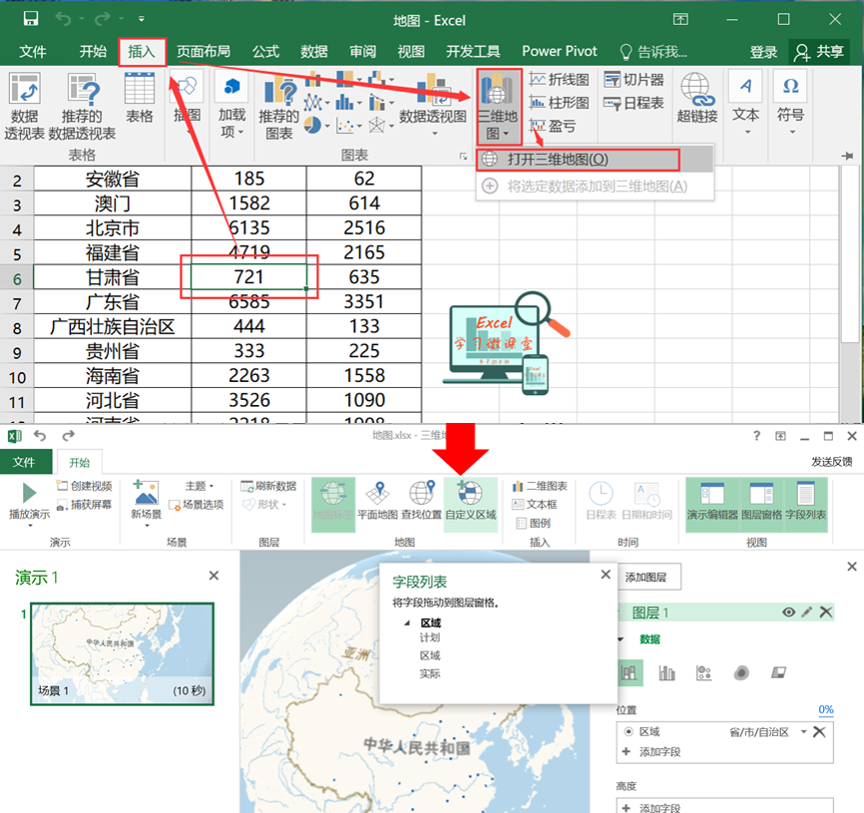Insert a Table (表格) from the ribbon
The image size is (864, 813).
pyautogui.click(x=140, y=98)
